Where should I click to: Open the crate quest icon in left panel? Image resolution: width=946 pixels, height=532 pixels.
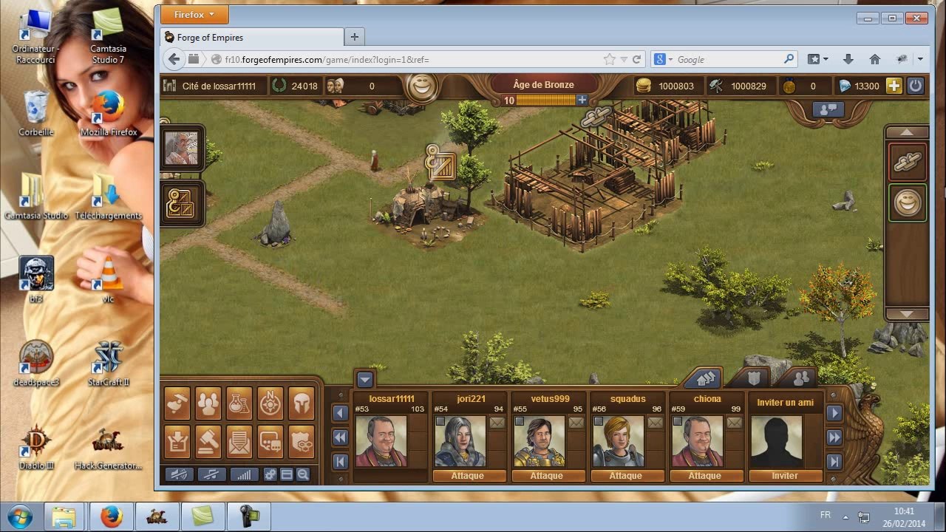[181, 204]
